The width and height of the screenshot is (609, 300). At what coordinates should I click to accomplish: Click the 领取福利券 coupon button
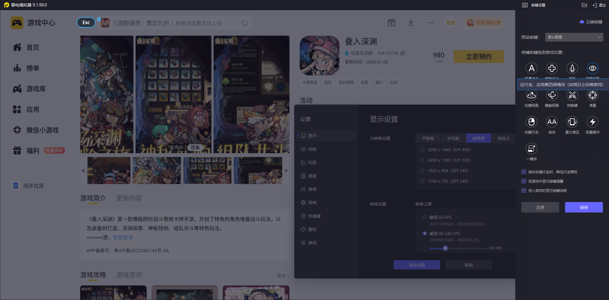[484, 23]
